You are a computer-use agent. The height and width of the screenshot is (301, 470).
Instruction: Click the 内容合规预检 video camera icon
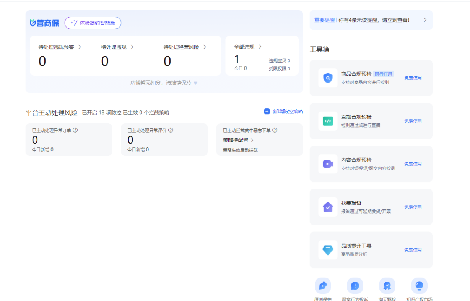pos(328,164)
